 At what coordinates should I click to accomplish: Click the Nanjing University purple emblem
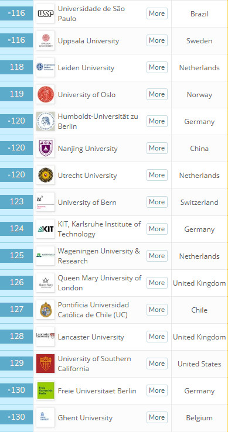[x=46, y=148]
